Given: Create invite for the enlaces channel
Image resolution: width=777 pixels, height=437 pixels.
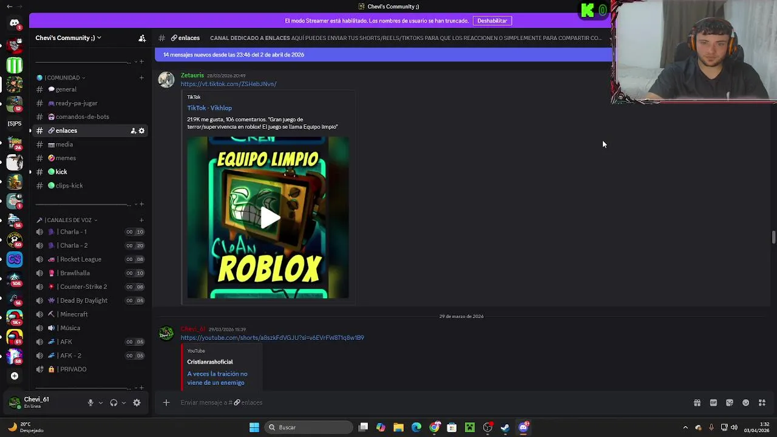Looking at the screenshot, I should point(134,130).
